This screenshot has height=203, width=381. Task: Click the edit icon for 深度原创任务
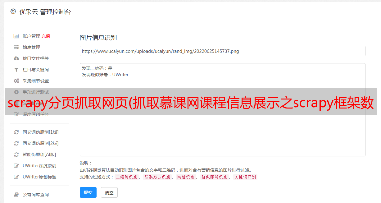tap(16, 114)
